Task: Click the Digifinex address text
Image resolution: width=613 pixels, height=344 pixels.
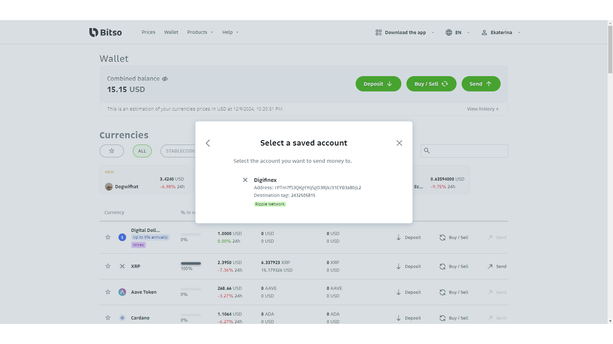Action: (x=307, y=188)
